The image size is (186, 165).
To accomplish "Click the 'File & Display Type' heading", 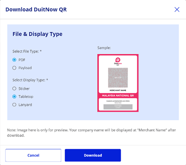I will click(37, 34).
